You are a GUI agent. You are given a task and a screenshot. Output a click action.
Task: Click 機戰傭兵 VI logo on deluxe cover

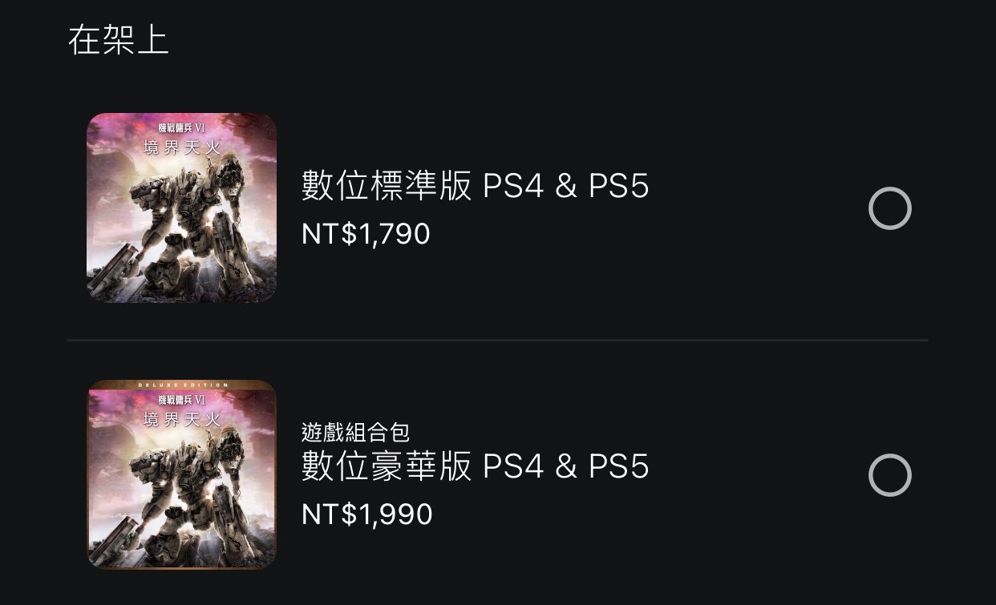click(x=182, y=399)
